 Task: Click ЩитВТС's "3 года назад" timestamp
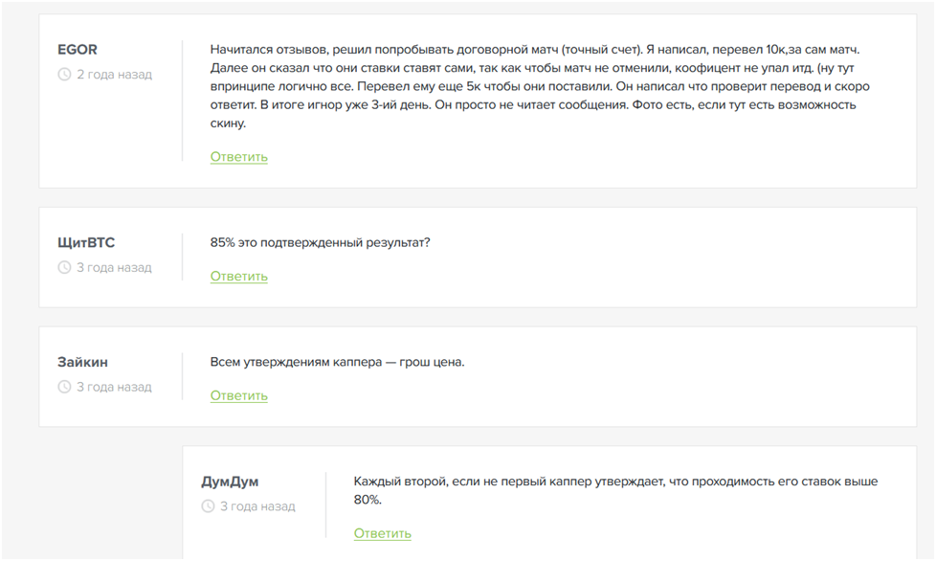click(114, 268)
